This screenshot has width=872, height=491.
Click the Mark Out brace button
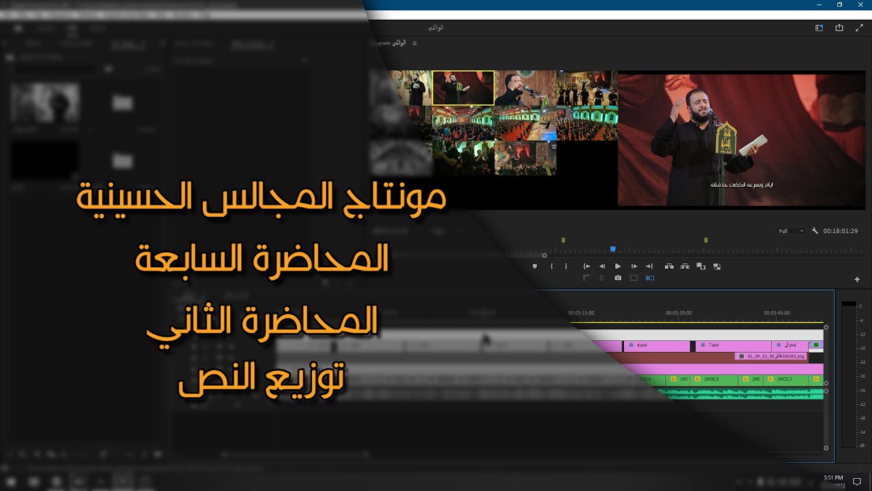click(x=566, y=267)
